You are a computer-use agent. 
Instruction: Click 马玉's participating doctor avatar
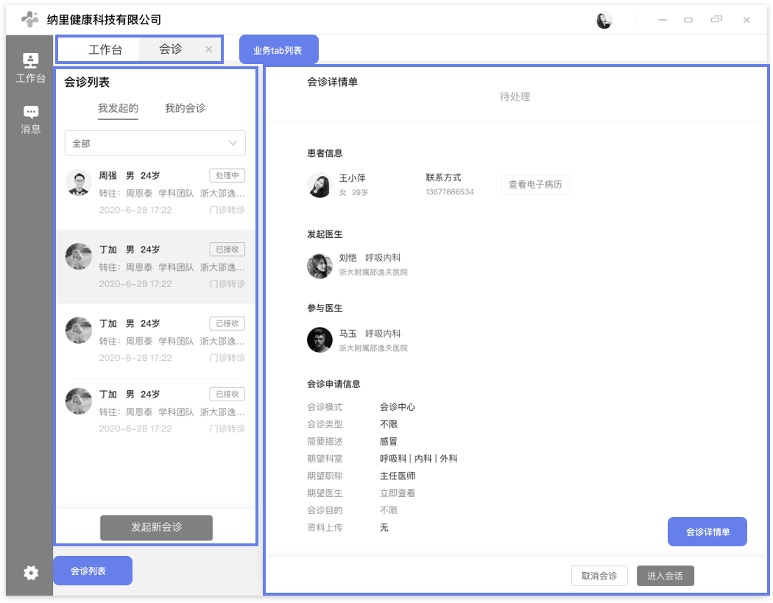click(x=320, y=340)
